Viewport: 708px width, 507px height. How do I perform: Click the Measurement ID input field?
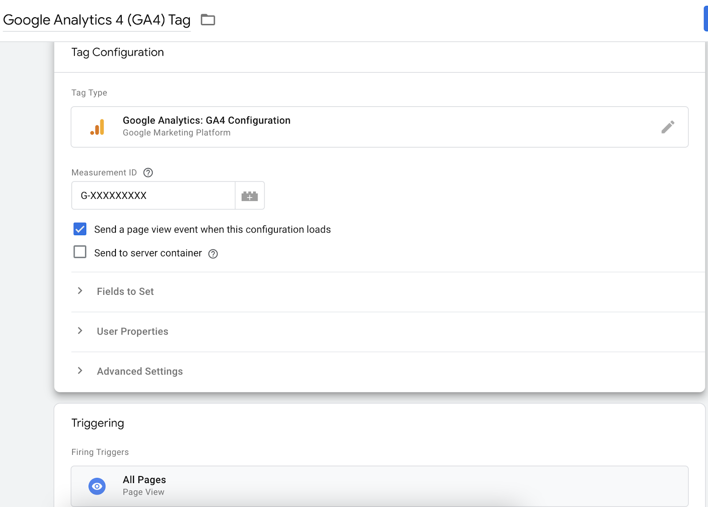(x=153, y=195)
